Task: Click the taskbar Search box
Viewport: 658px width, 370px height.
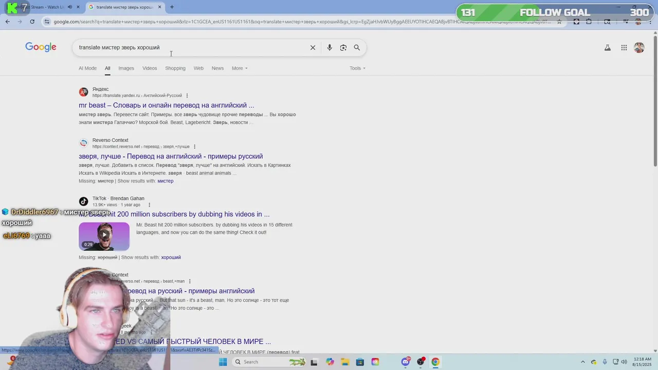Action: coord(269,362)
